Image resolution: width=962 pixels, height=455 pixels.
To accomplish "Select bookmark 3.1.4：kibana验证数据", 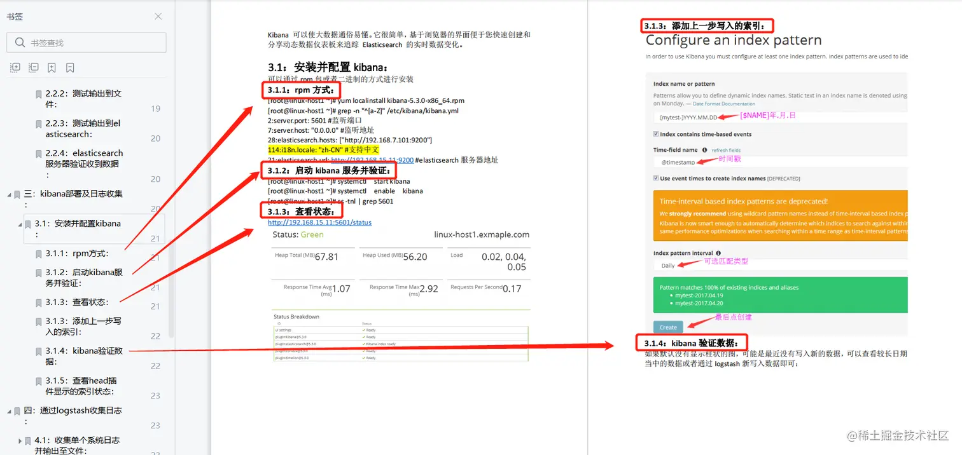I will click(x=83, y=356).
